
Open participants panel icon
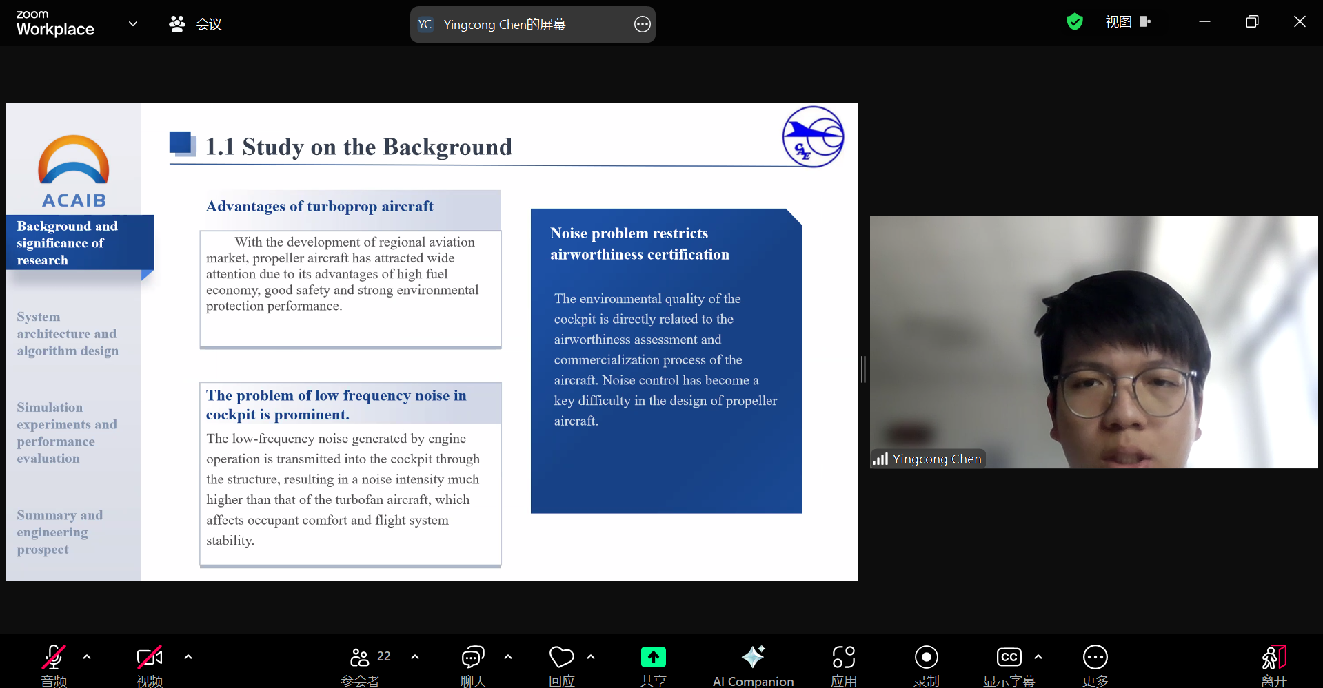[359, 658]
